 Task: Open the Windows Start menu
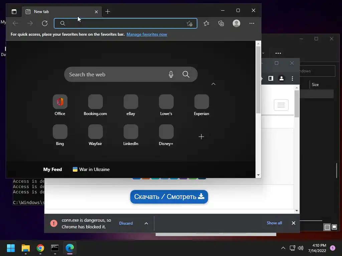pos(11,248)
